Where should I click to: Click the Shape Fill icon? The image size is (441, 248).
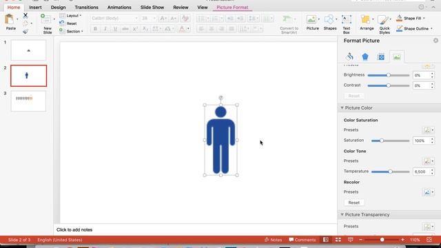point(399,19)
